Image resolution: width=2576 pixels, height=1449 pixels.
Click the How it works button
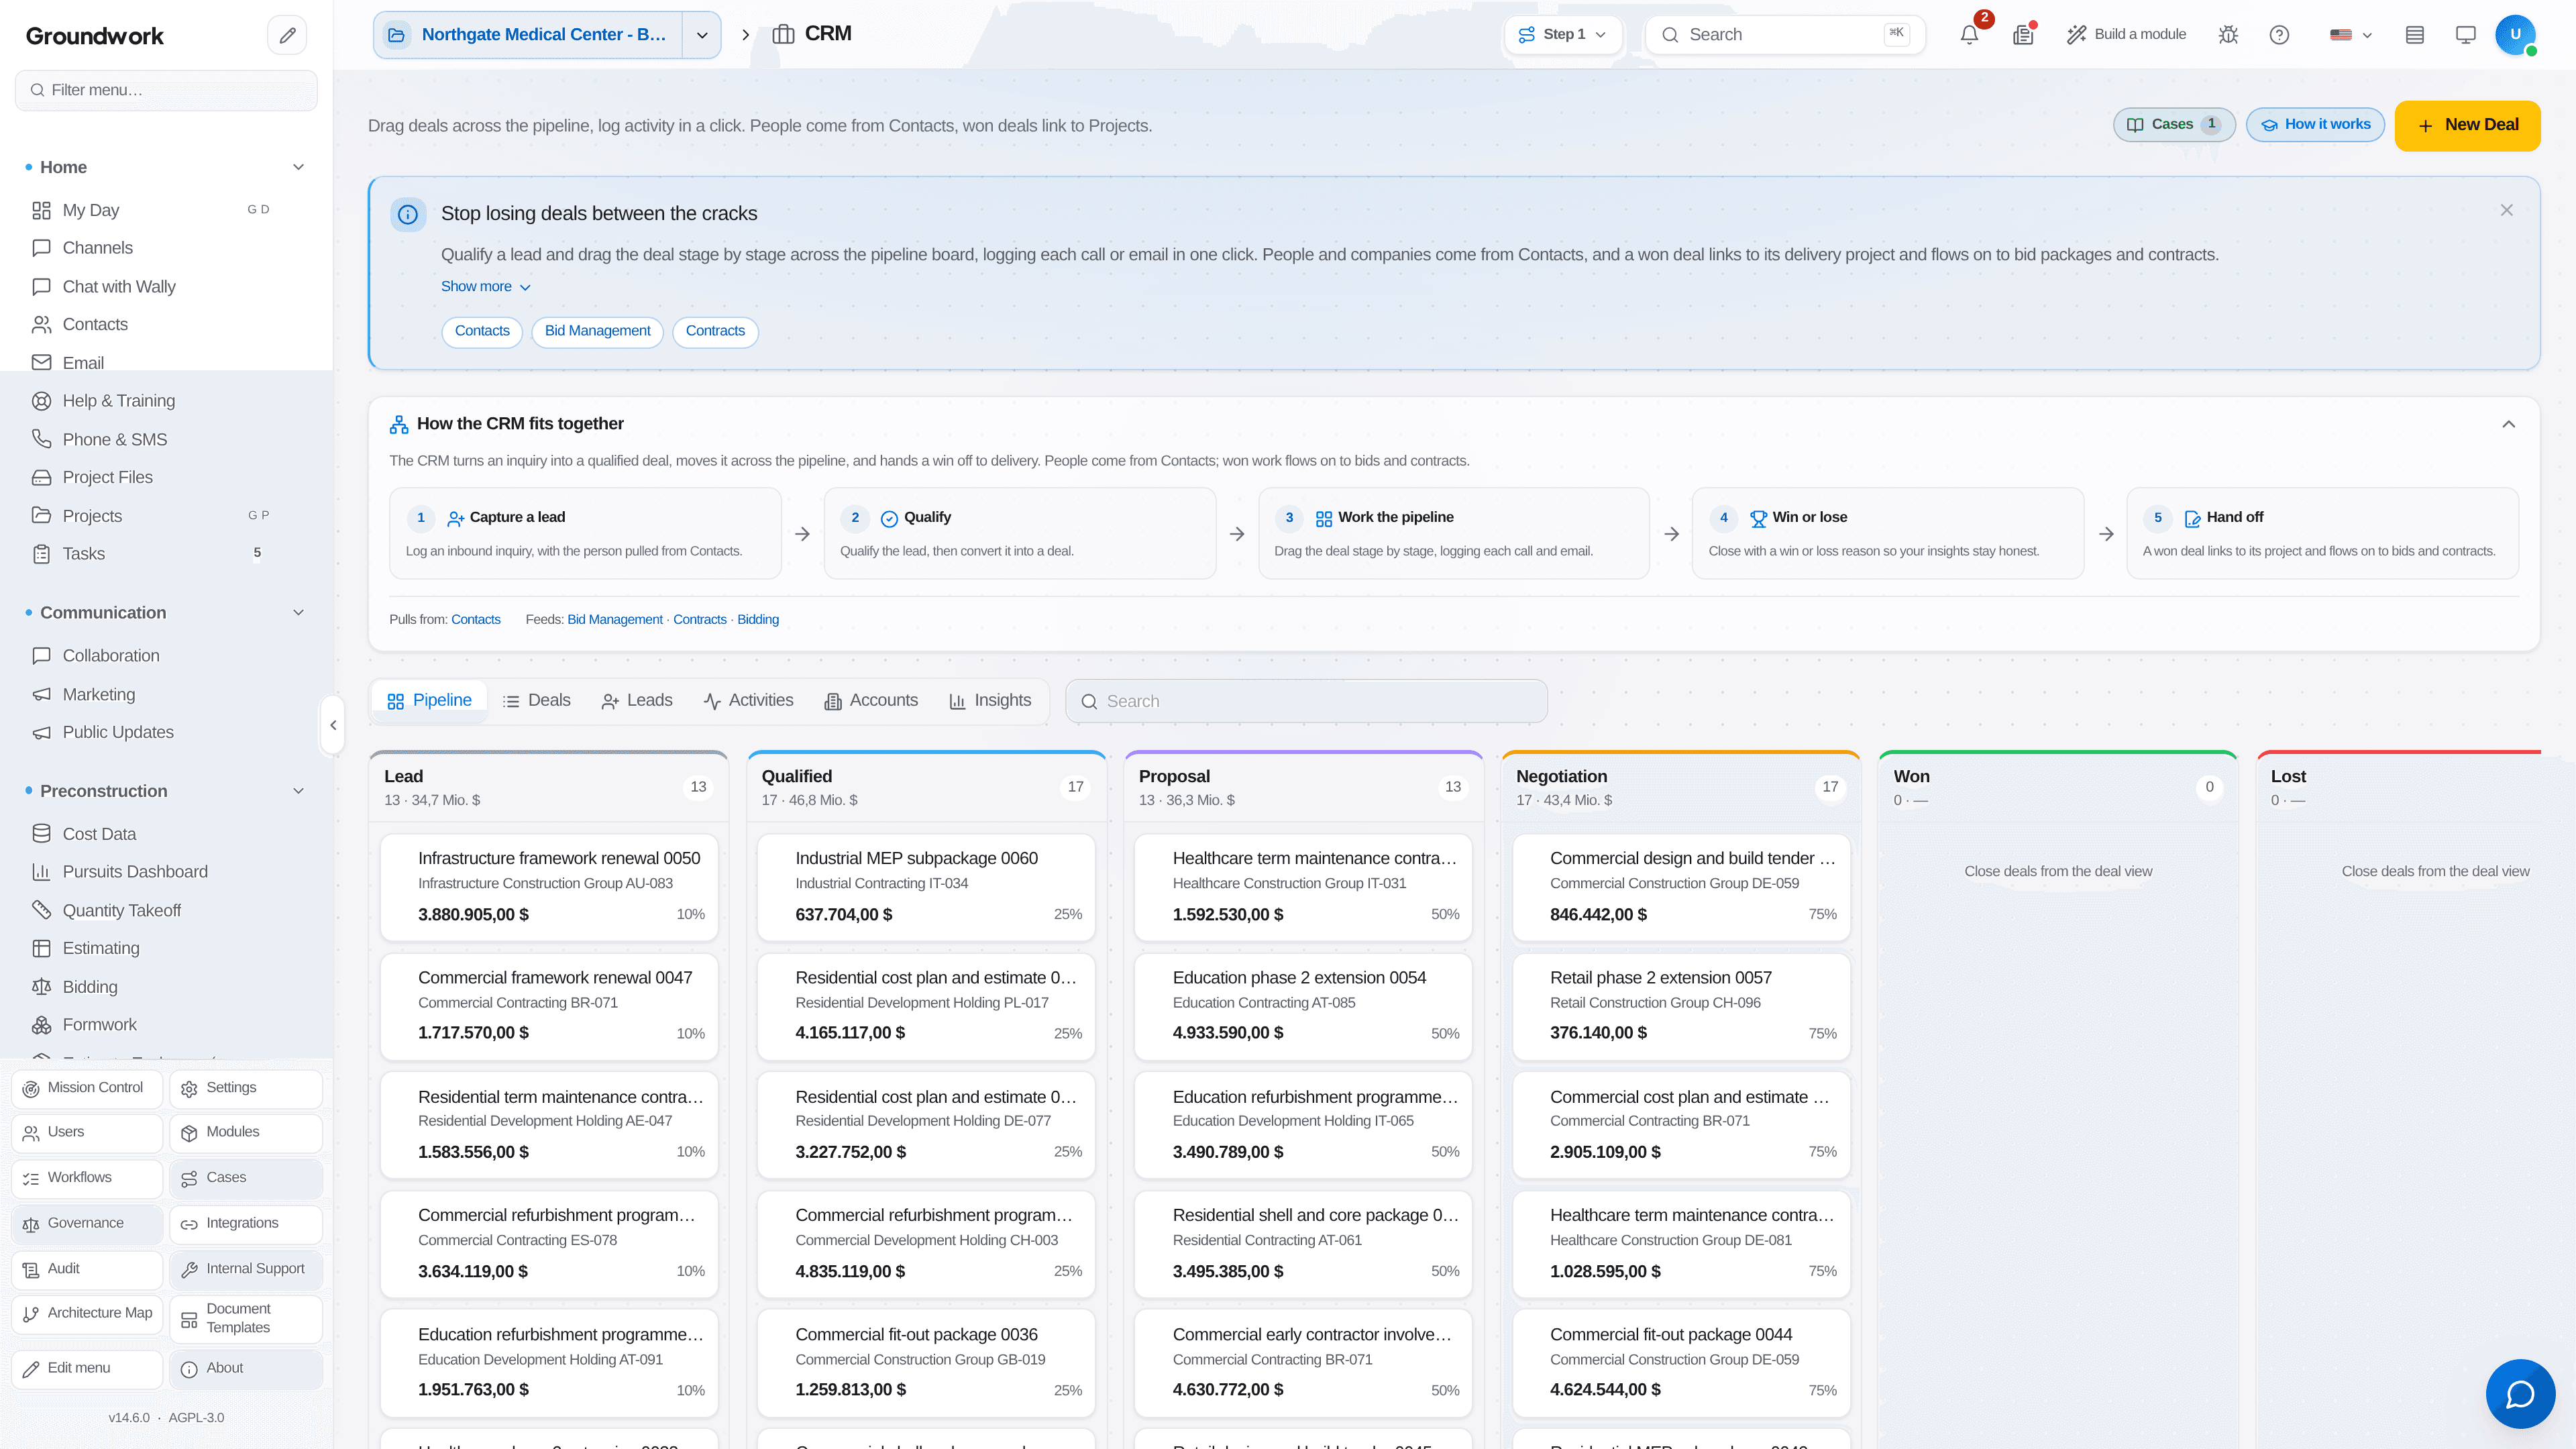pos(2315,125)
